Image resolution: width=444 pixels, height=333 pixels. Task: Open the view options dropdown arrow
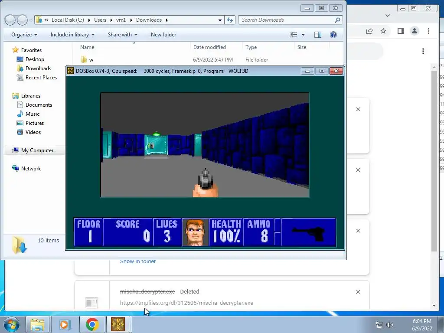click(x=303, y=35)
